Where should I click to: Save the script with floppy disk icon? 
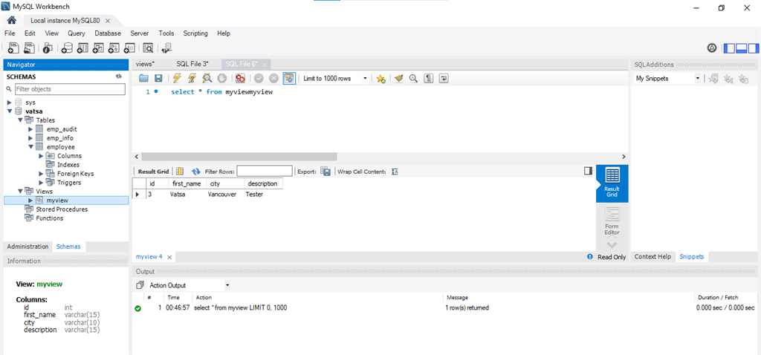158,78
